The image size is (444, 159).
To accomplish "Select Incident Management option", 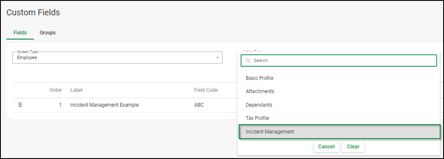I will click(x=340, y=132).
